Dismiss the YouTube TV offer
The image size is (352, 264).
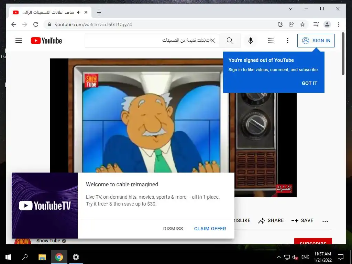pos(173,229)
